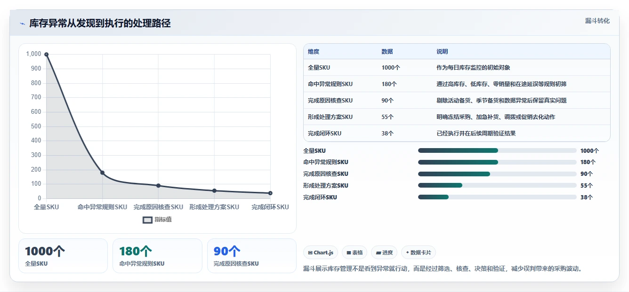This screenshot has height=292, width=629.
Task: Click the 形成处理方案SKU progress bar
Action: coord(497,186)
